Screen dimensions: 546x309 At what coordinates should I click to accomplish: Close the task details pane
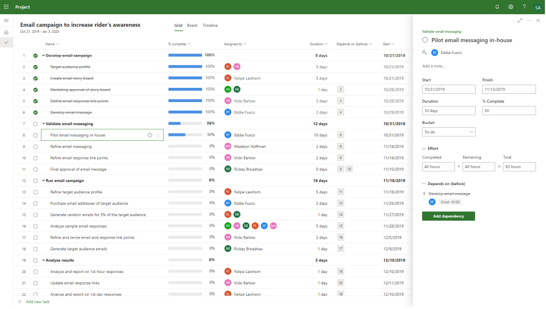point(538,21)
